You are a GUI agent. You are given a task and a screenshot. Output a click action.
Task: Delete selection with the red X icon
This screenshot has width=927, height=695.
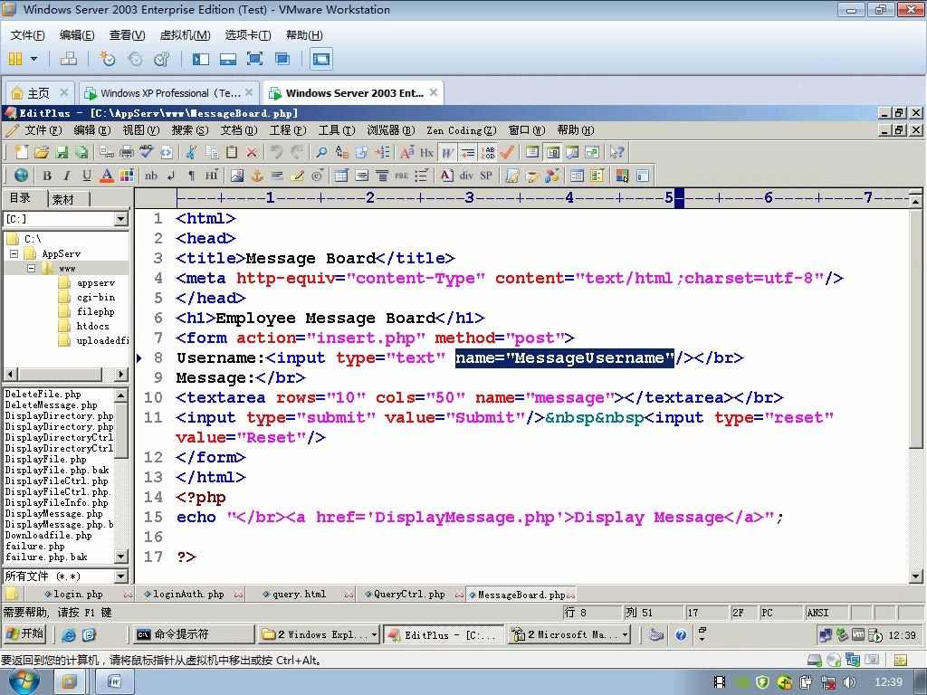[x=252, y=152]
